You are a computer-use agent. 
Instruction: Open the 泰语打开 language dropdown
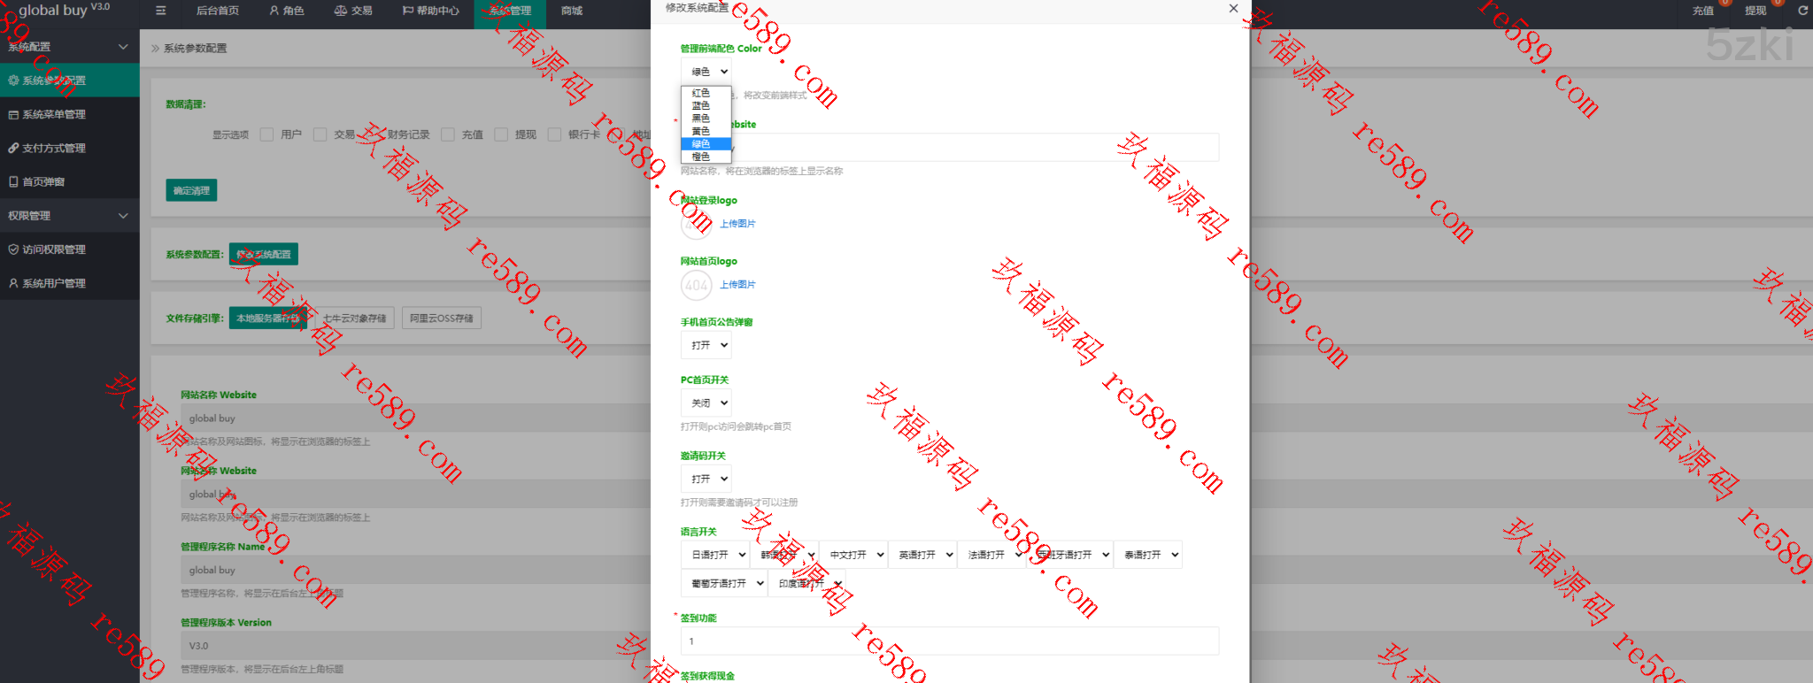tap(1148, 555)
